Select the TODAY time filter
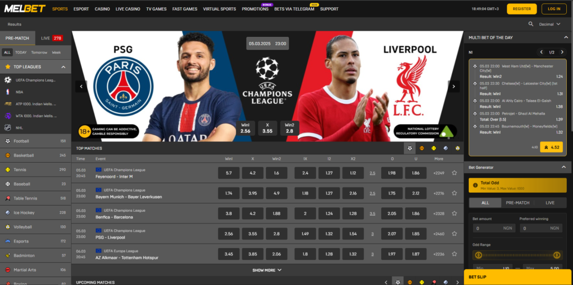Viewport: 573px width, 285px height. [21, 52]
